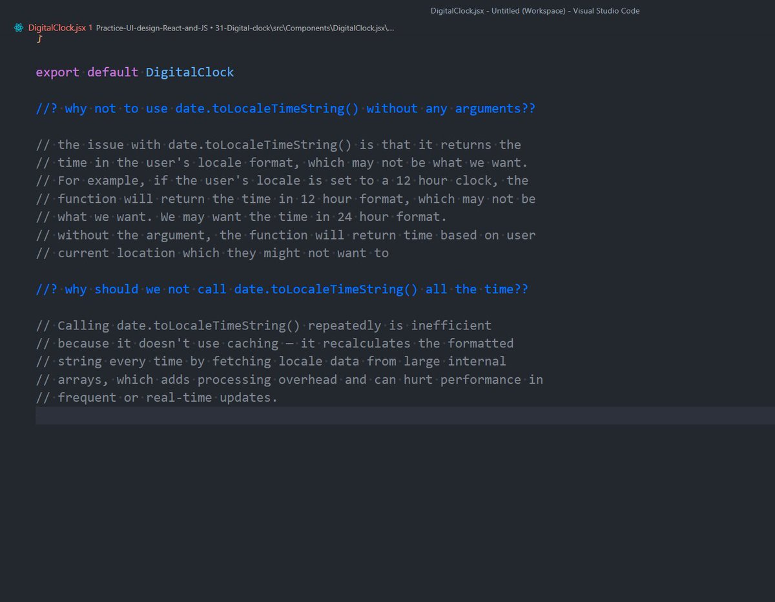Click the closing brace at top of editor
The width and height of the screenshot is (775, 602).
tap(39, 40)
